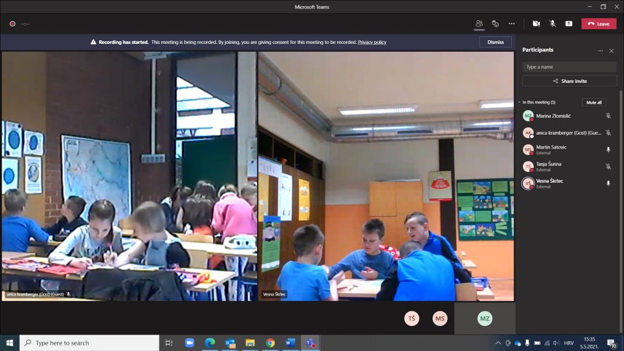The image size is (624, 351).
Task: Click the Type a name search field
Action: pyautogui.click(x=570, y=67)
